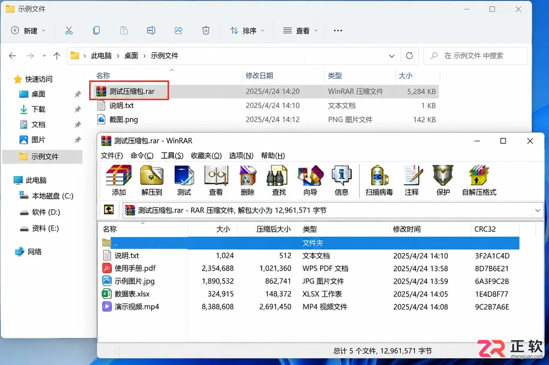The height and width of the screenshot is (365, 549).
Task: Select 数据表.xlsx in the archive
Action: coord(132,294)
